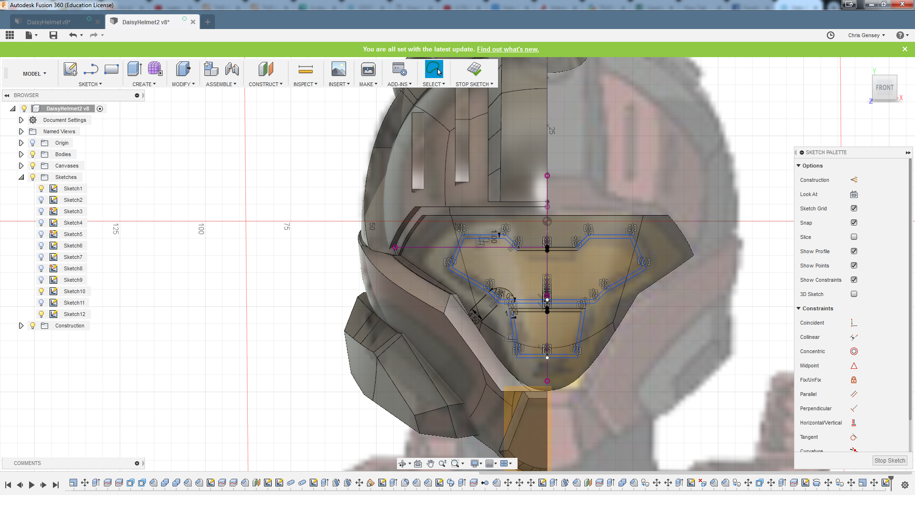Click the Fix/UnFix constraint lock icon

854,380
